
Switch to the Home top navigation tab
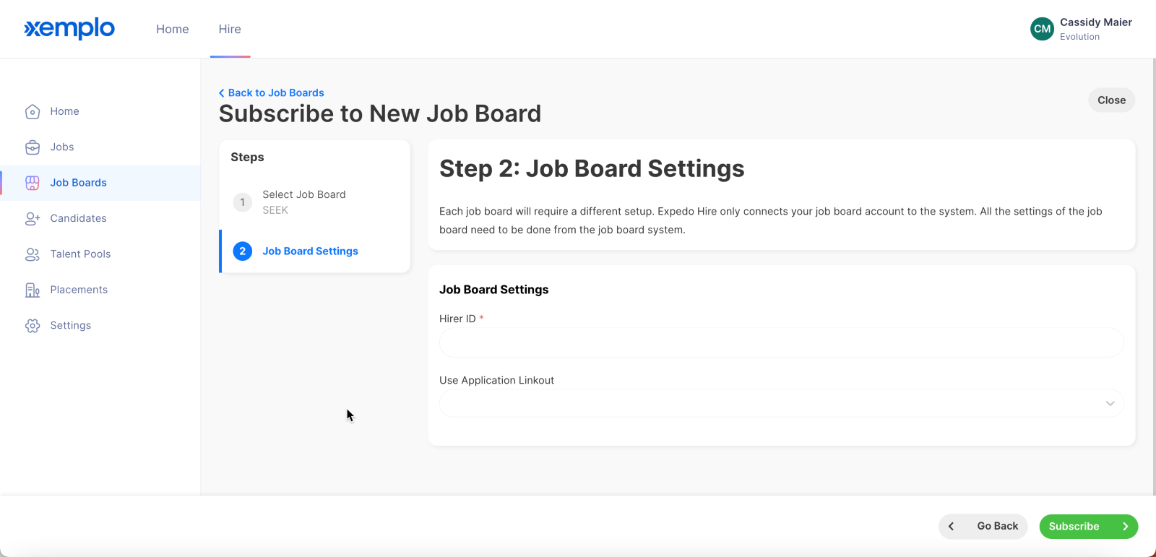tap(172, 29)
